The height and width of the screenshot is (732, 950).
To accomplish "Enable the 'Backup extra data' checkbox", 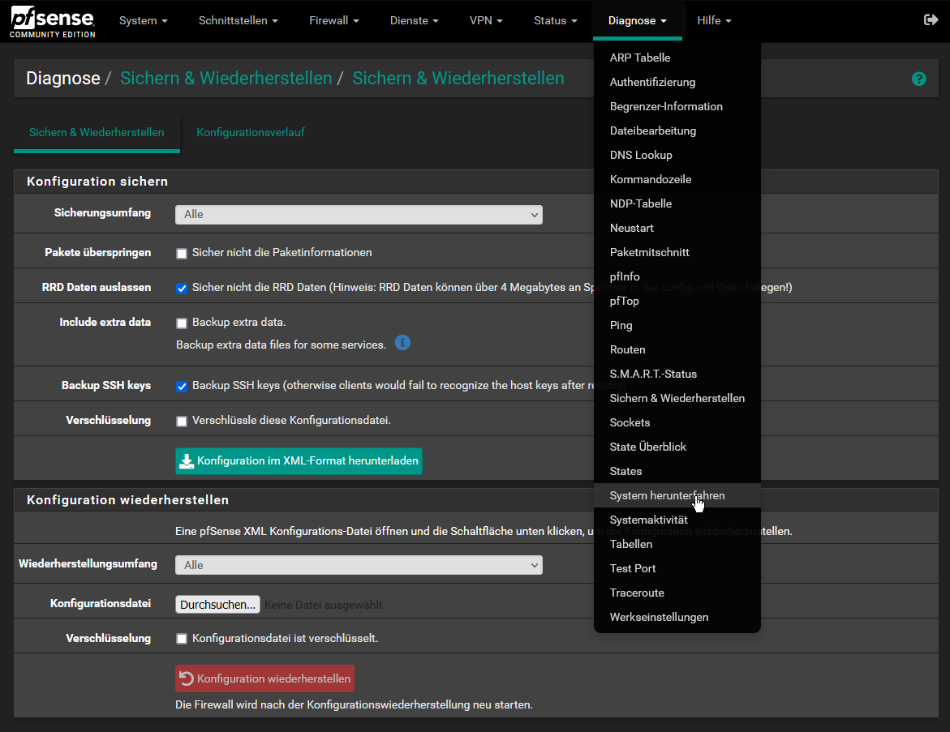I will (x=182, y=323).
